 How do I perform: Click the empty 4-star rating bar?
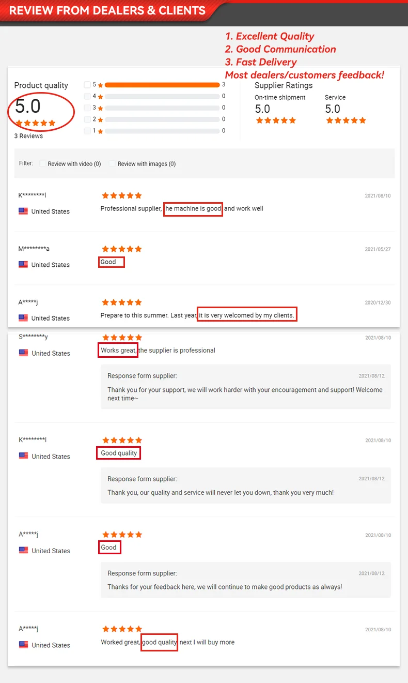pos(162,96)
